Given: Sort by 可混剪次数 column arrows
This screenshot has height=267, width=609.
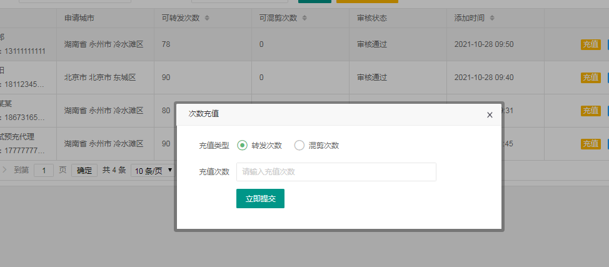Looking at the screenshot, I should [x=304, y=18].
